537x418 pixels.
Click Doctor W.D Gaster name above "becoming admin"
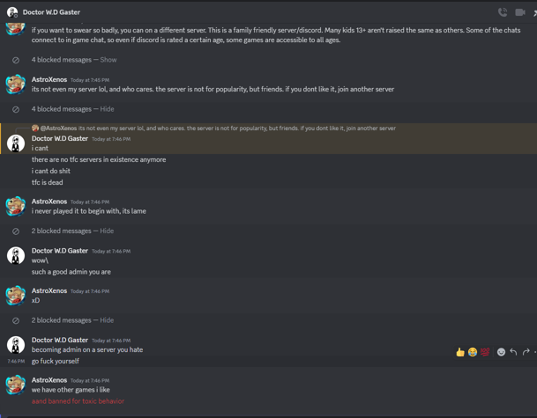(60, 340)
